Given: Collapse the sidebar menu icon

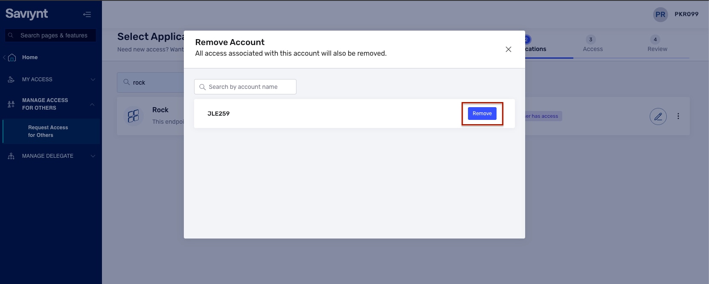Looking at the screenshot, I should [x=87, y=14].
